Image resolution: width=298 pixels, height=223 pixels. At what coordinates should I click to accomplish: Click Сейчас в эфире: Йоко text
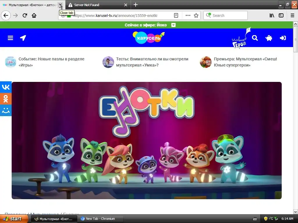pyautogui.click(x=146, y=25)
